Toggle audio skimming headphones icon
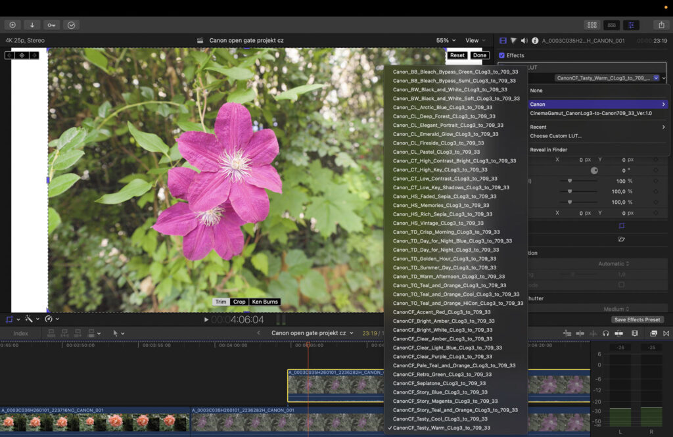Screen dimensions: 673x437 pyautogui.click(x=605, y=333)
